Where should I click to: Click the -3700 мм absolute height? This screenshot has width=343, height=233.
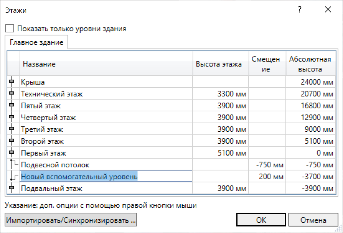310,177
